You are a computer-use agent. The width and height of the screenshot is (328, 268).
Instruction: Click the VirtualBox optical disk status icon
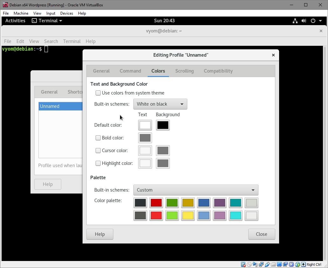click(249, 264)
